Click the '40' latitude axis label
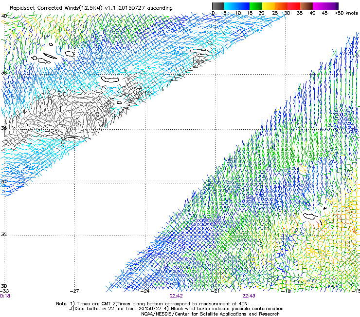 pos(4,16)
